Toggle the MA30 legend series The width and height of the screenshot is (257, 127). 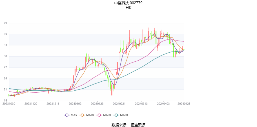pos(104,115)
